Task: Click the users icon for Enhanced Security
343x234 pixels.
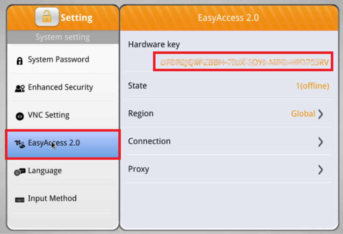Action: pyautogui.click(x=20, y=88)
